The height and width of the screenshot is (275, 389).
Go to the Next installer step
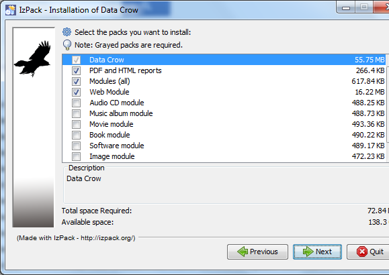[x=317, y=252]
